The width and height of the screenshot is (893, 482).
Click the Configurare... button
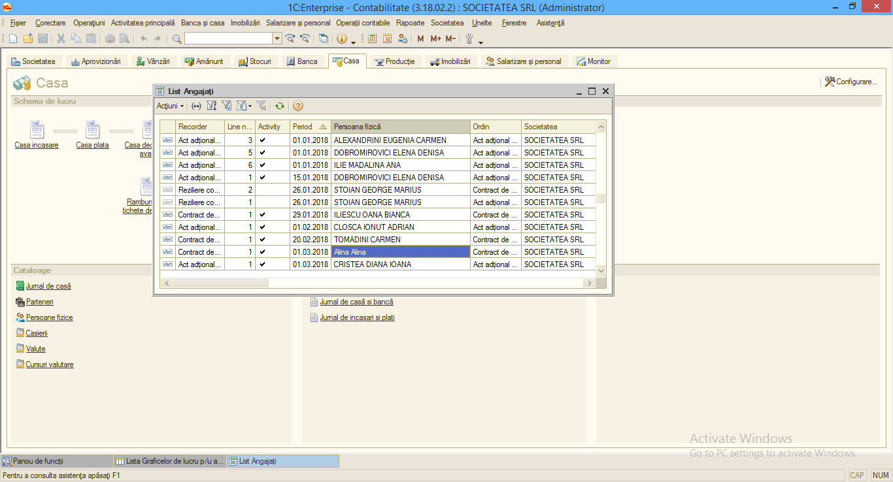(851, 82)
